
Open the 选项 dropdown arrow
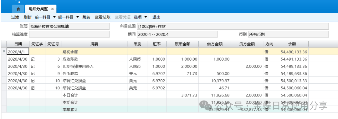(x=146, y=17)
